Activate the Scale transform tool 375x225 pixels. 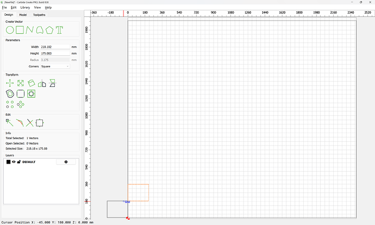(x=20, y=83)
